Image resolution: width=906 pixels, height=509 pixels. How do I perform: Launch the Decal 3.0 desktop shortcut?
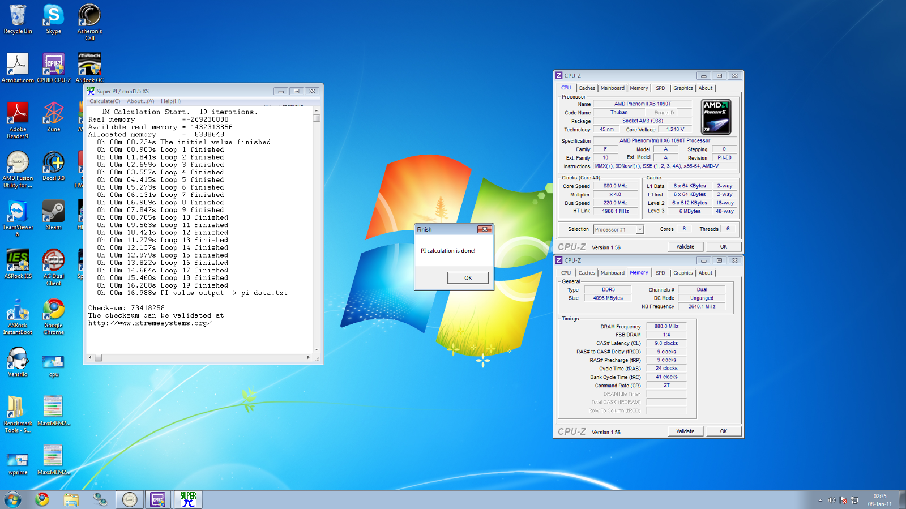53,166
